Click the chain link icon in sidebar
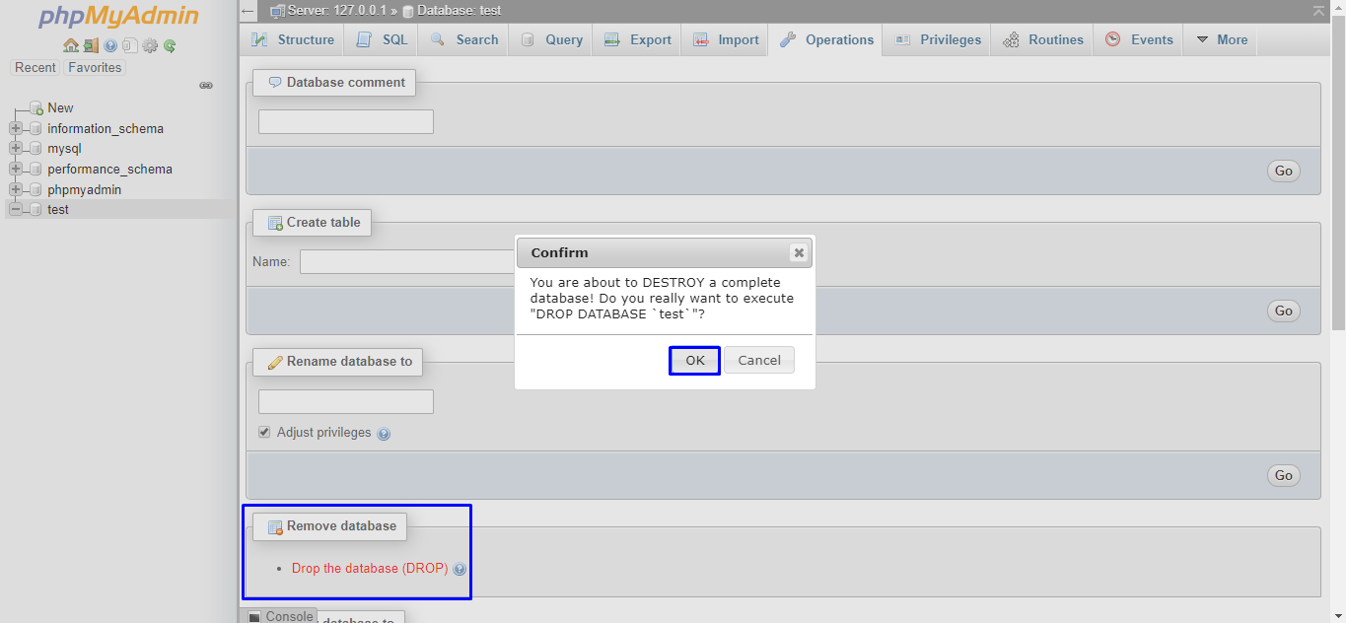 click(206, 86)
